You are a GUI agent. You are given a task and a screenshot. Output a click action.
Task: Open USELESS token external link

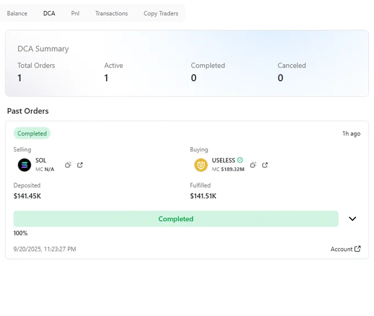(x=265, y=165)
